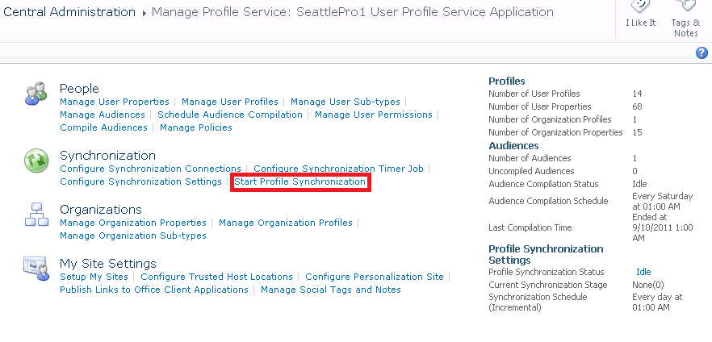Open Manage User Properties

point(115,102)
